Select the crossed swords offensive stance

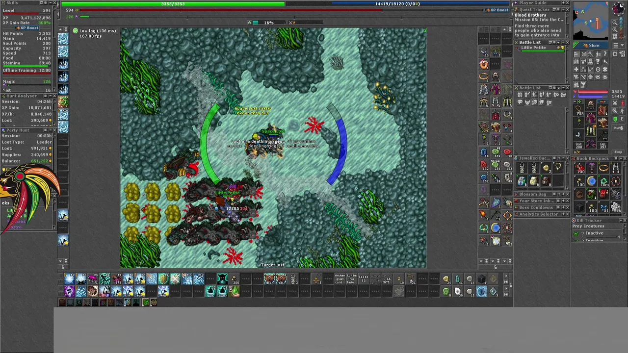coord(615,103)
